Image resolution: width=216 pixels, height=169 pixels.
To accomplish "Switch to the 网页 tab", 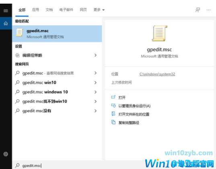I will pos(83,10).
